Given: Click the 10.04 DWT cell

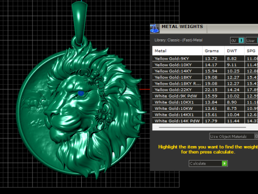Looking at the screenshot, I should click(x=234, y=115).
